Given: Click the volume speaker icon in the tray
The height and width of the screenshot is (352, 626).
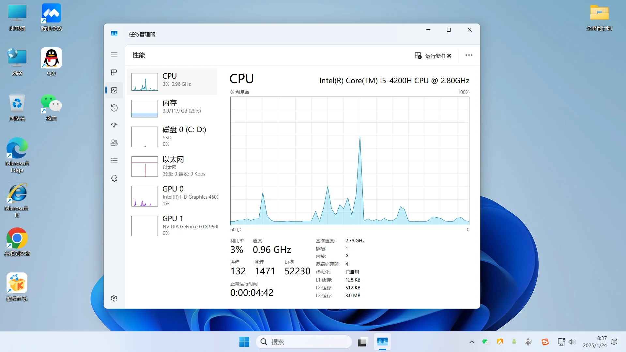Looking at the screenshot, I should [x=572, y=342].
